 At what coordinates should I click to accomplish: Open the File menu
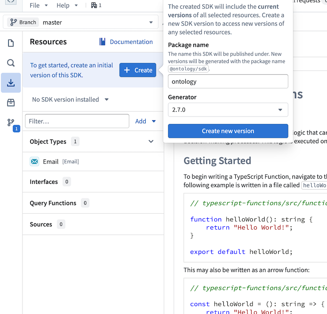tap(39, 5)
